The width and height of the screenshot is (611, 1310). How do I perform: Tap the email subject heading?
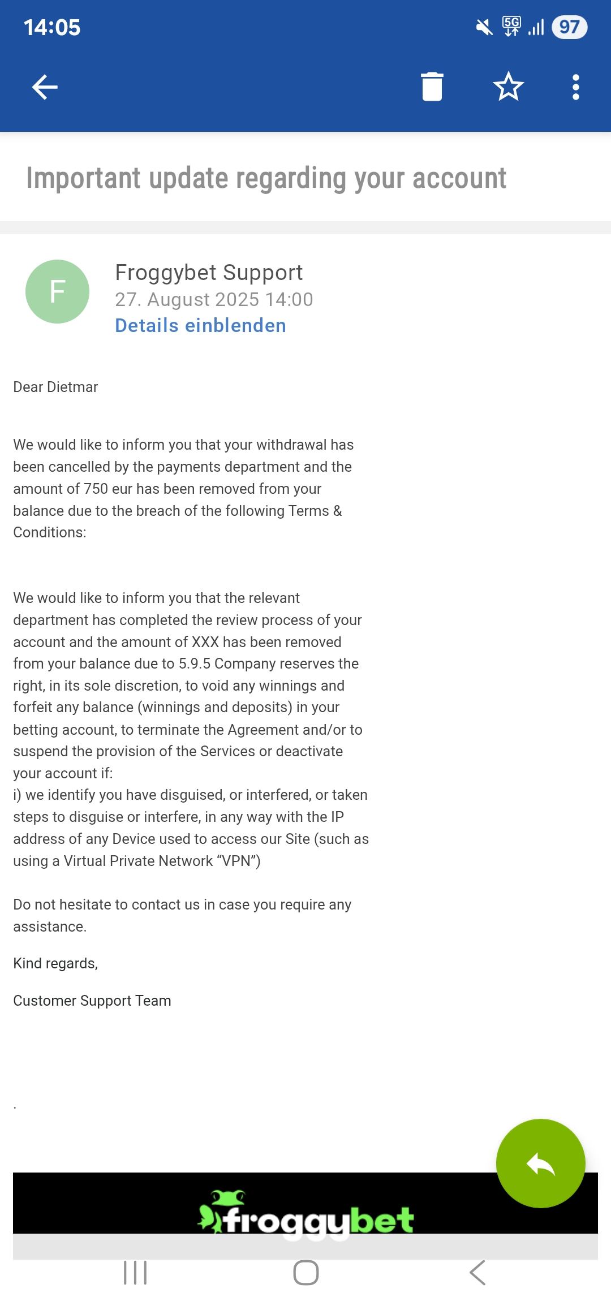(x=266, y=178)
